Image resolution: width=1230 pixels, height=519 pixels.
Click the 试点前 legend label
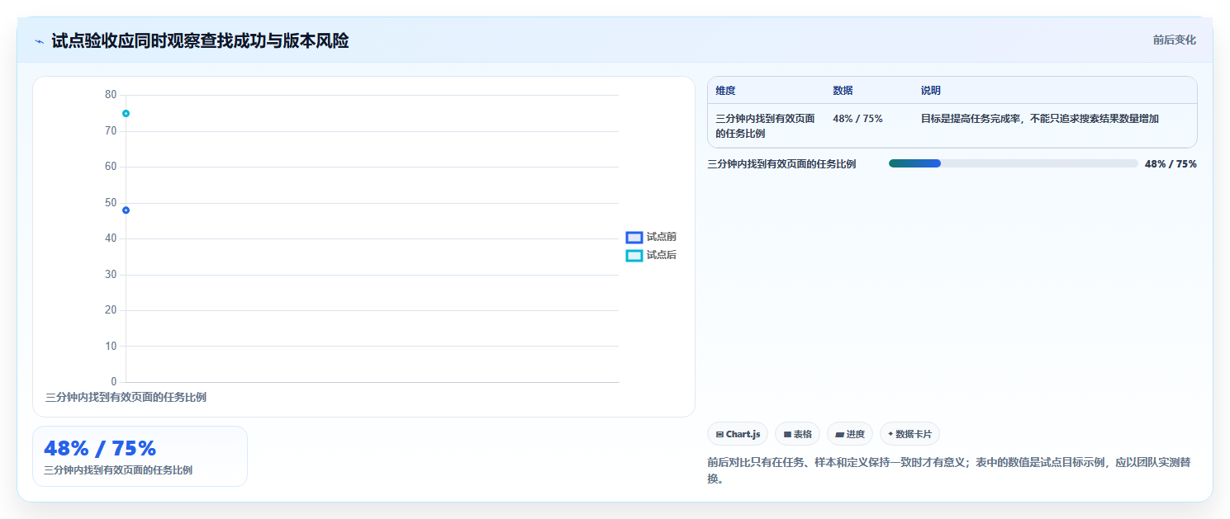pos(662,238)
